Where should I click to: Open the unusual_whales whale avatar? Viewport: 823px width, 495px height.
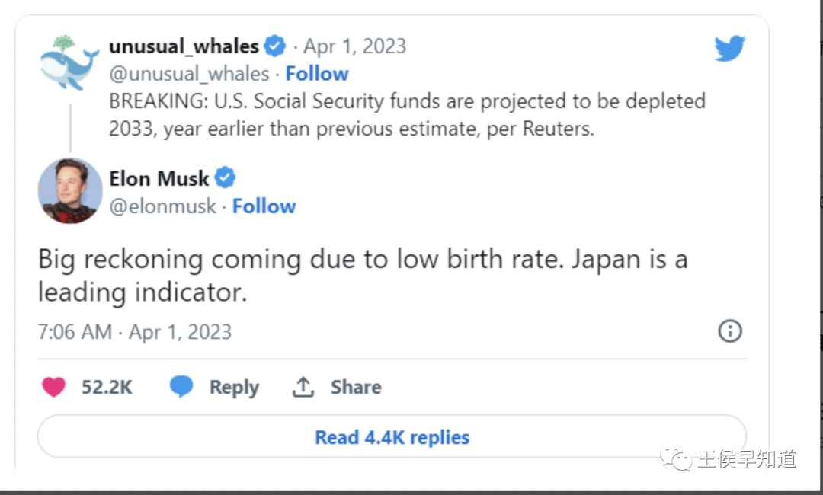pos(69,62)
